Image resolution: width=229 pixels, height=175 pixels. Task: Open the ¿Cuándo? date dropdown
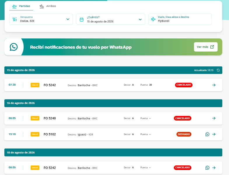pos(111,19)
